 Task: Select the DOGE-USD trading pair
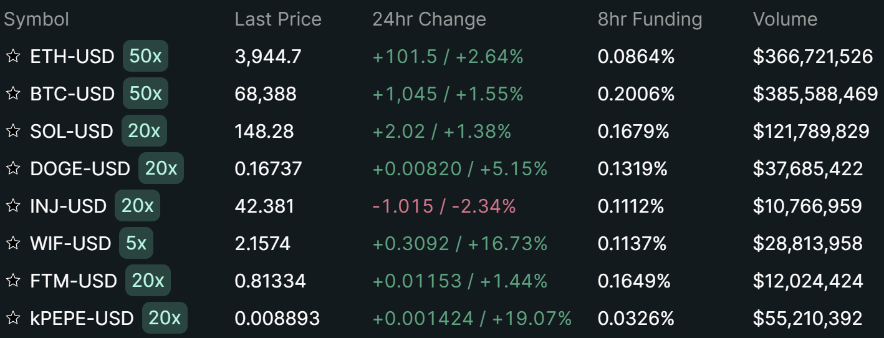pyautogui.click(x=80, y=169)
